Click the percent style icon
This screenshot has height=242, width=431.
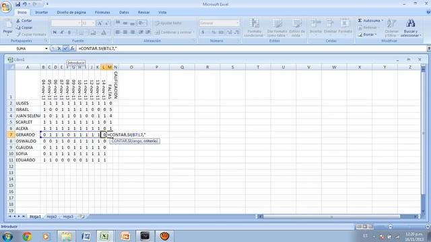tap(213, 32)
